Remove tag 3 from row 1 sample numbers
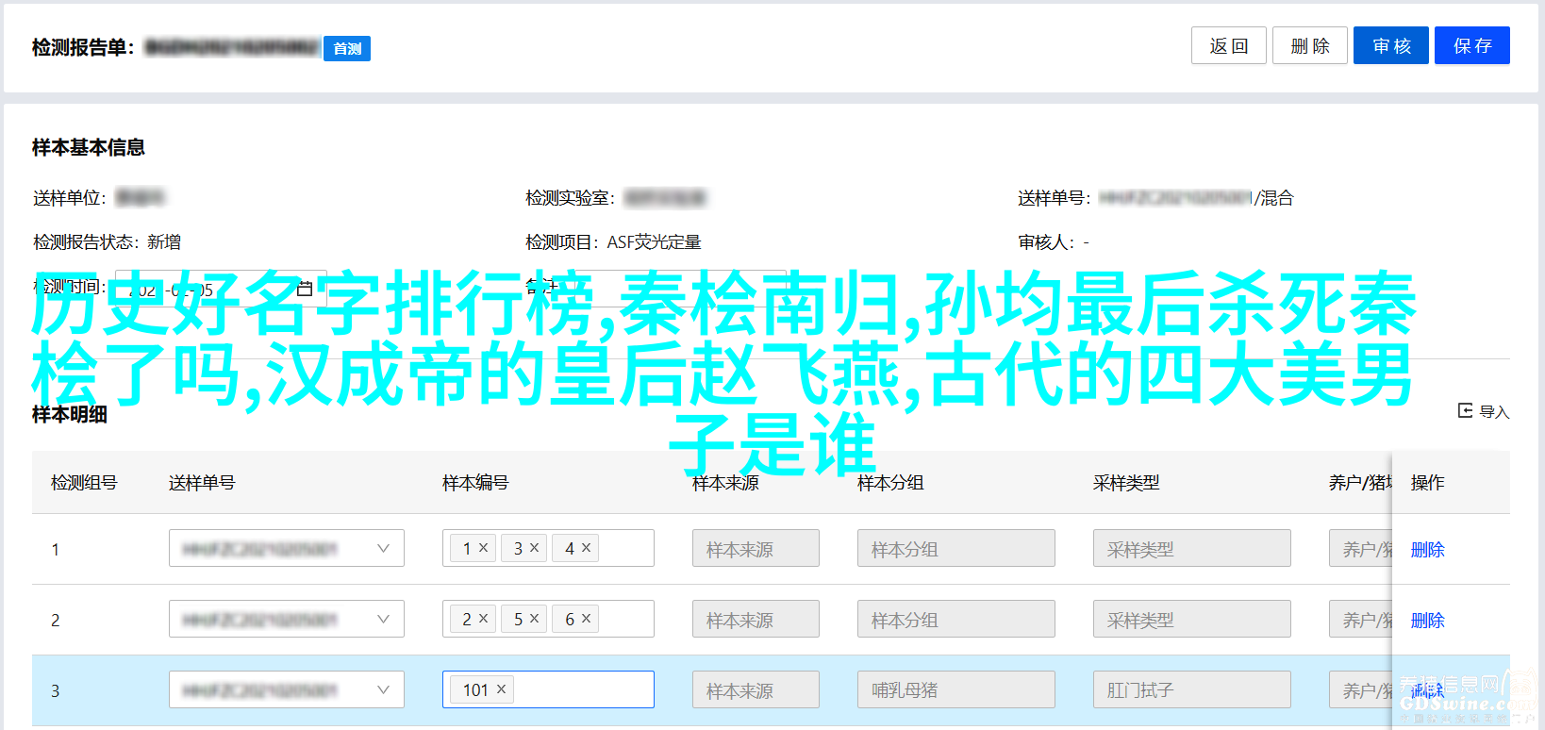 pos(534,548)
